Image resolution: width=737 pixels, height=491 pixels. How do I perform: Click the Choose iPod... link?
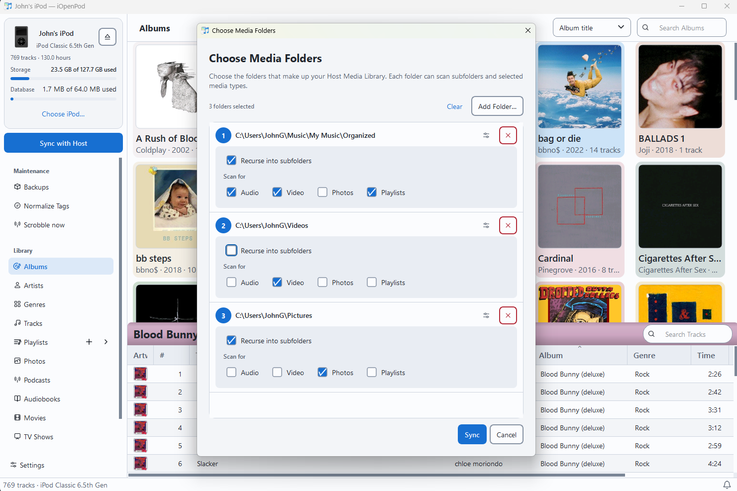[x=63, y=114]
